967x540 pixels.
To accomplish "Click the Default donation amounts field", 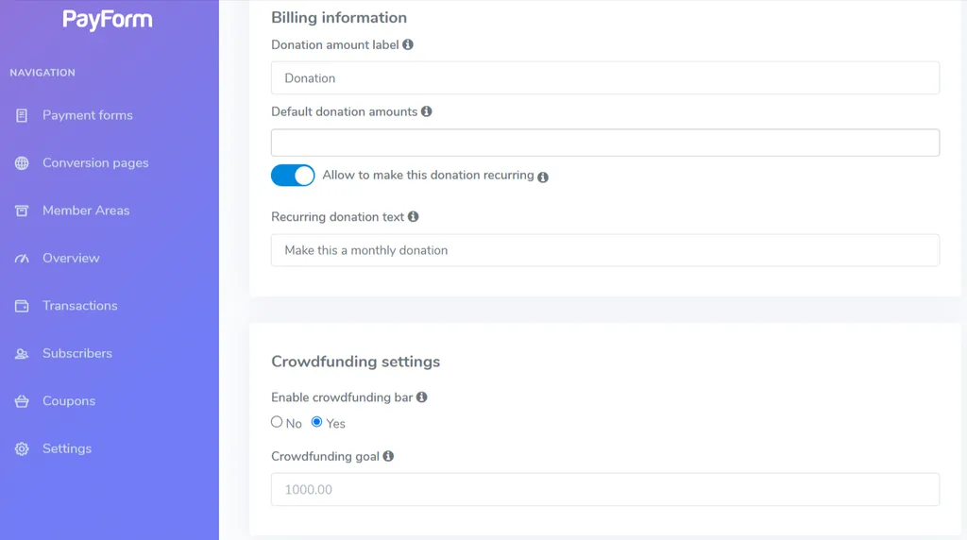I will [605, 143].
